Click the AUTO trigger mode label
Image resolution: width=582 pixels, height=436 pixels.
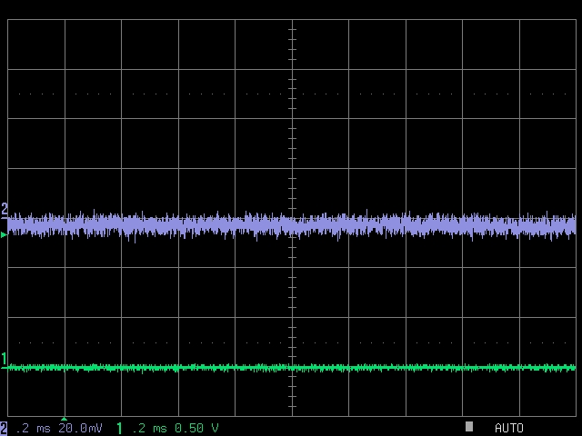click(x=509, y=428)
